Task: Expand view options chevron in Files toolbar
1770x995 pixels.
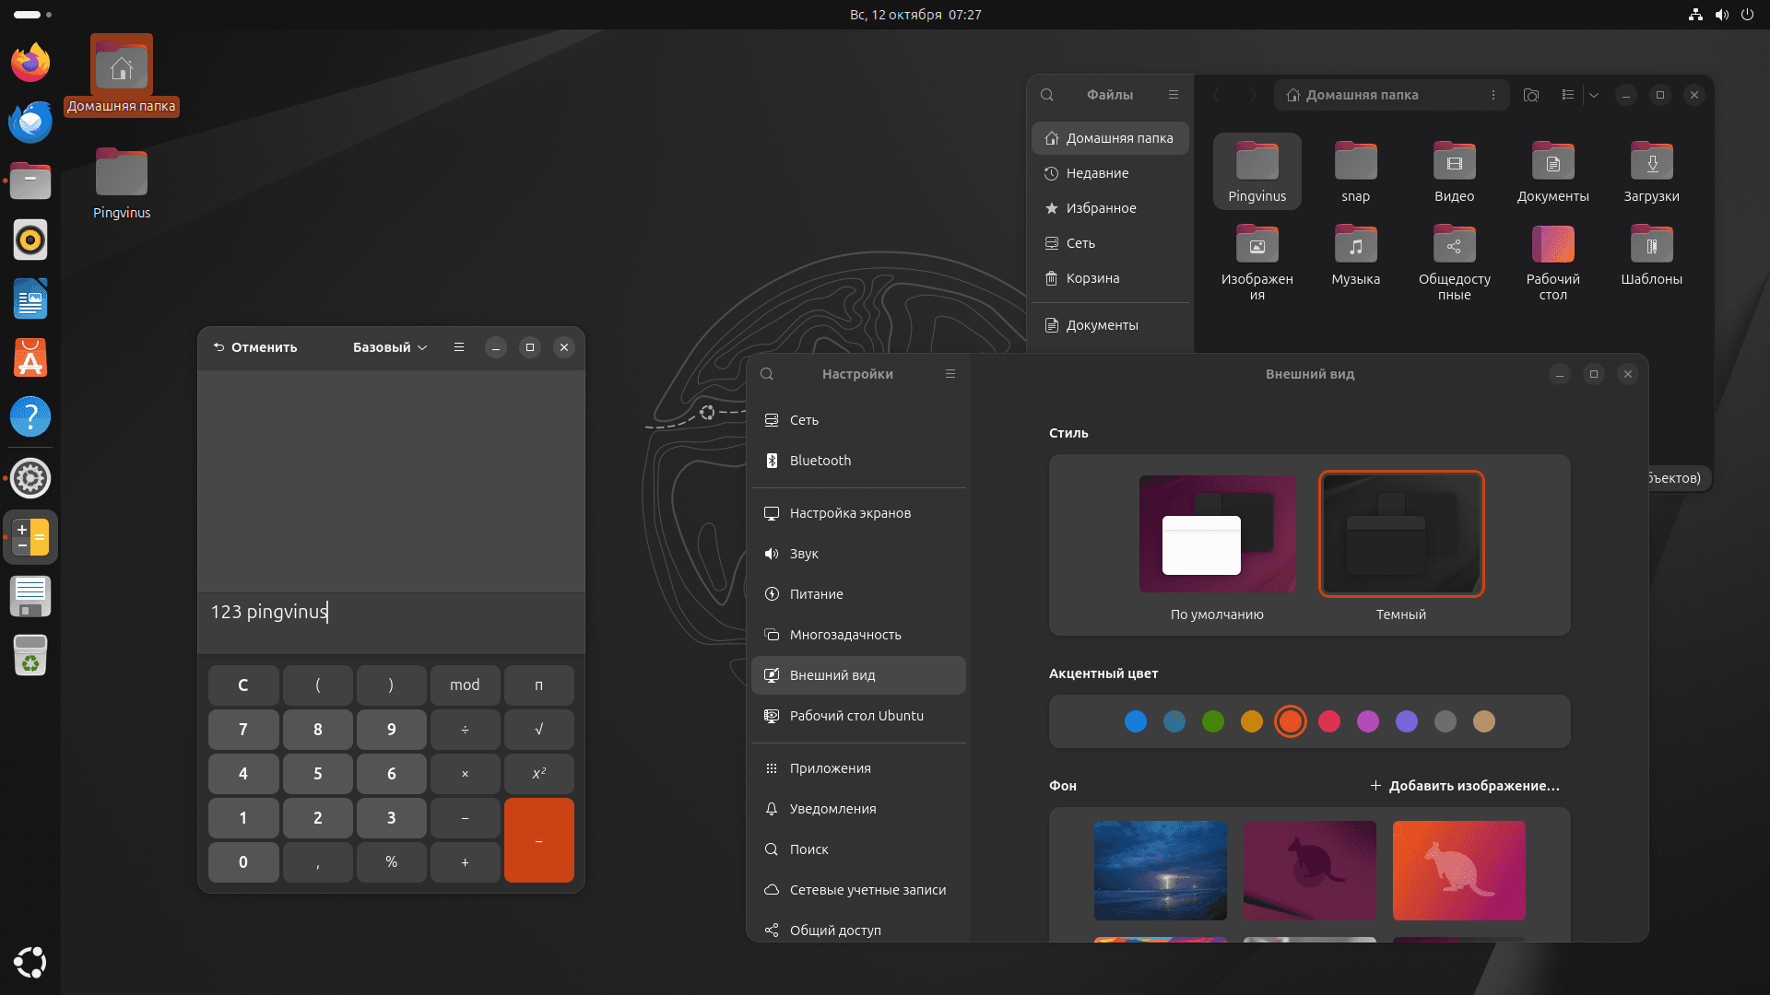Action: coord(1594,95)
